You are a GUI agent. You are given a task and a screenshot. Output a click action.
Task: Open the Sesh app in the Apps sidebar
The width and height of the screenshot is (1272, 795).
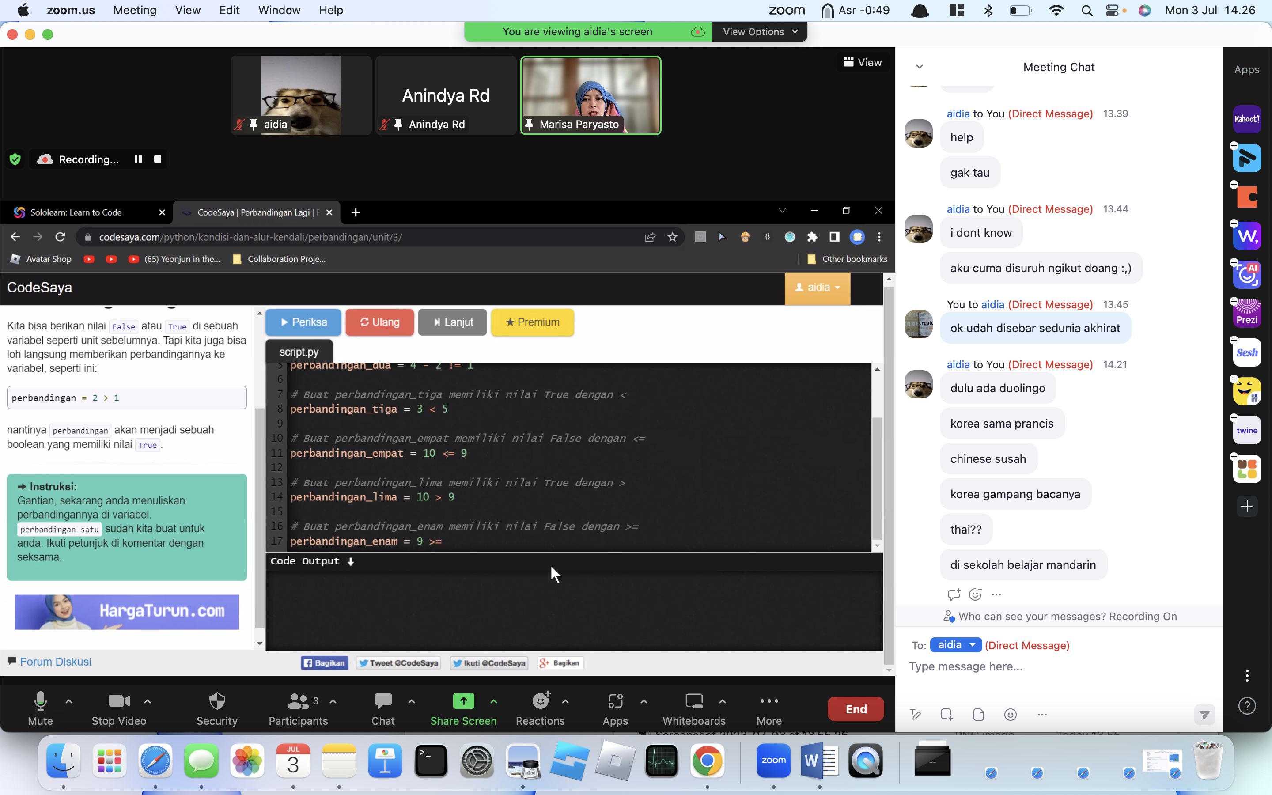pos(1247,352)
